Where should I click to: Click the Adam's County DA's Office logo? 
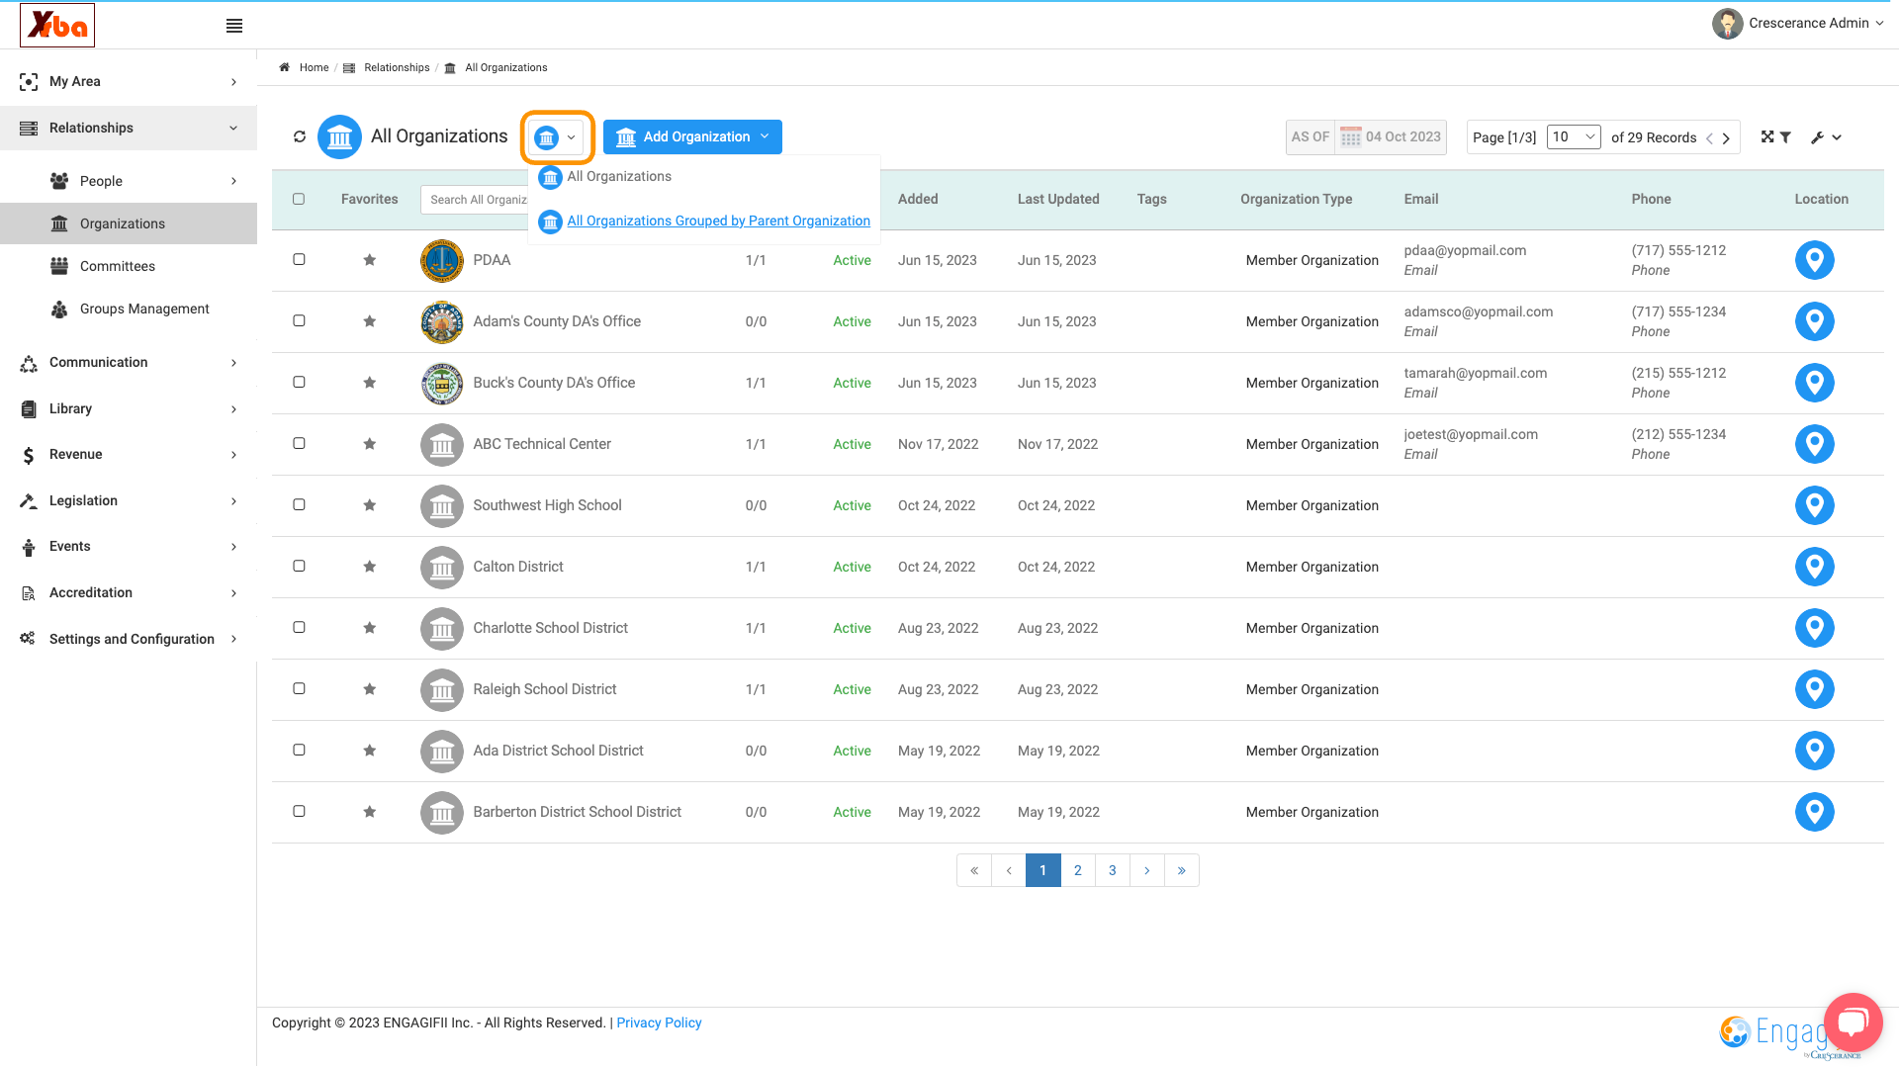point(442,321)
